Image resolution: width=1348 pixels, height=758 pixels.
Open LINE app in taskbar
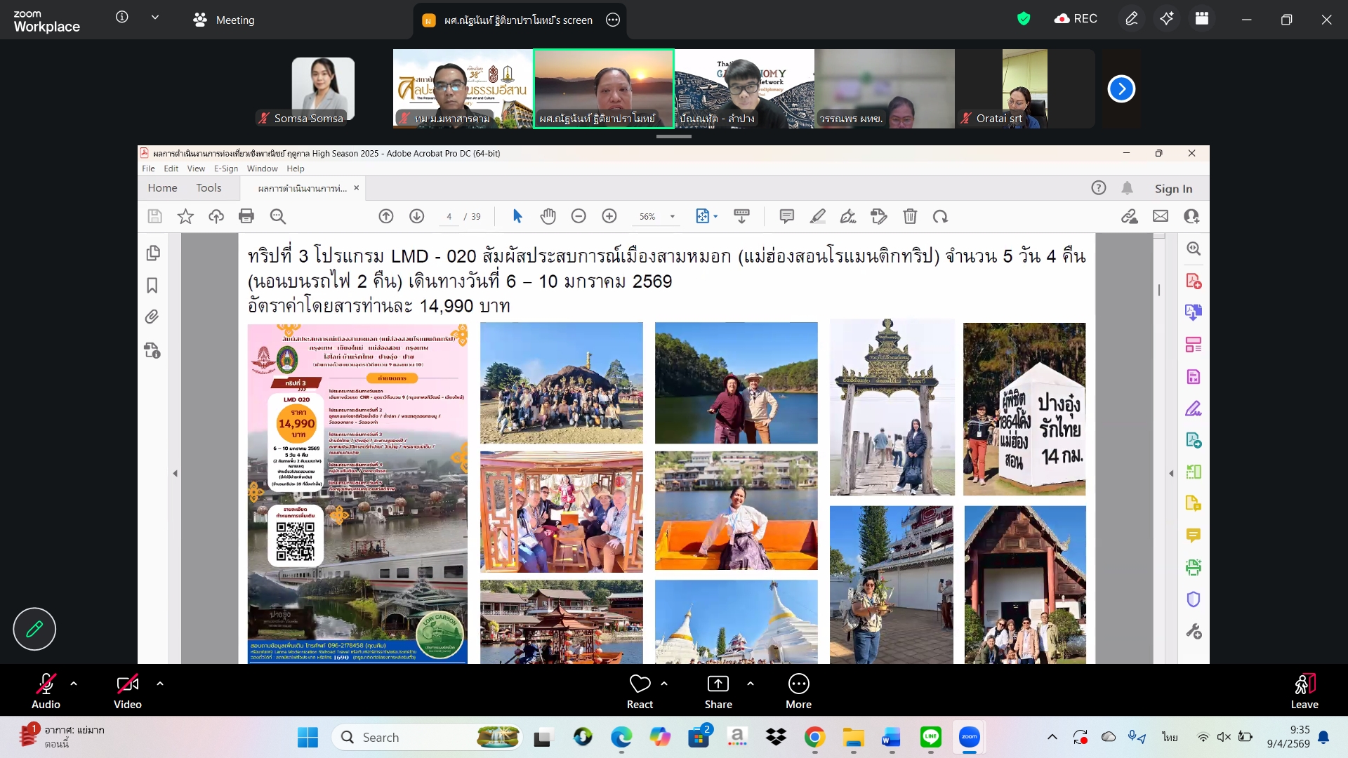(x=930, y=737)
